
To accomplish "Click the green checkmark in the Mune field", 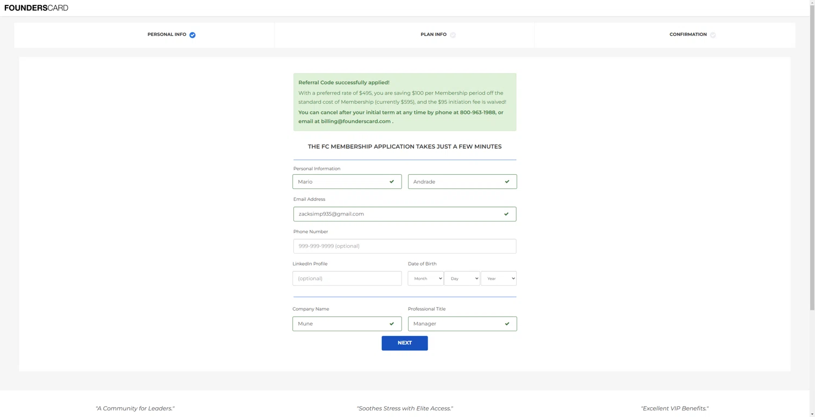I will pos(392,324).
